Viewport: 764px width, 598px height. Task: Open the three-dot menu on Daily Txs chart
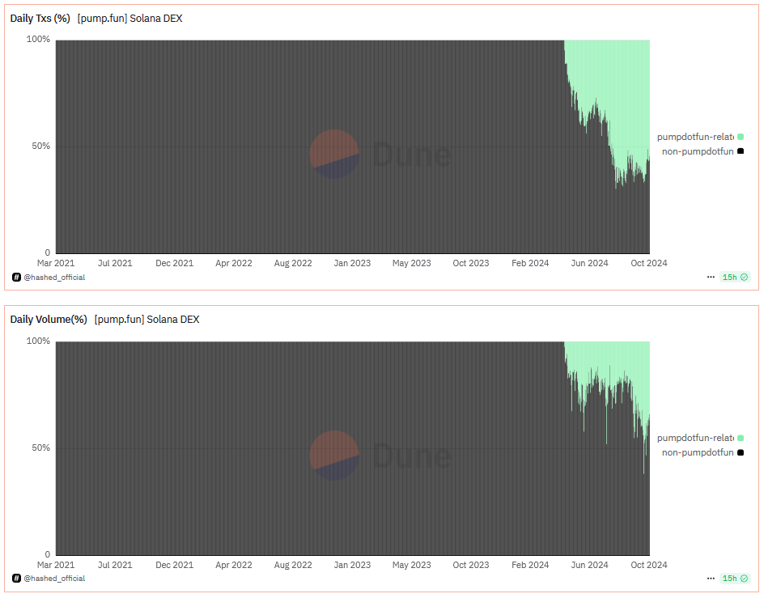(x=711, y=278)
